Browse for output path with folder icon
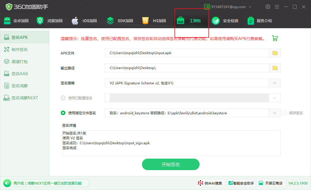Image resolution: width=311 pixels, height=190 pixels. [275, 68]
